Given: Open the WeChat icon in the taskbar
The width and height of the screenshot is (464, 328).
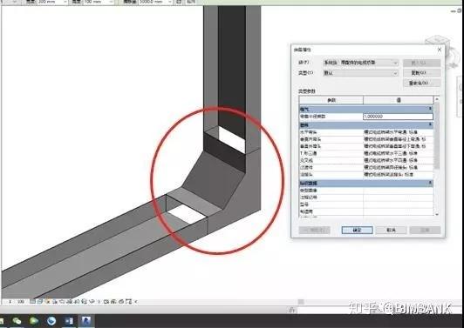Looking at the screenshot, I should point(17,321).
